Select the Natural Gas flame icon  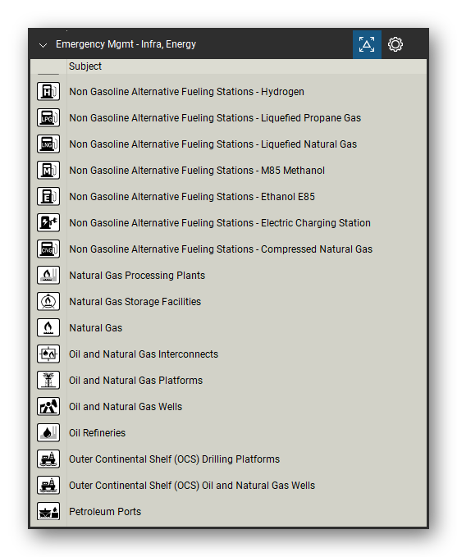pos(48,328)
